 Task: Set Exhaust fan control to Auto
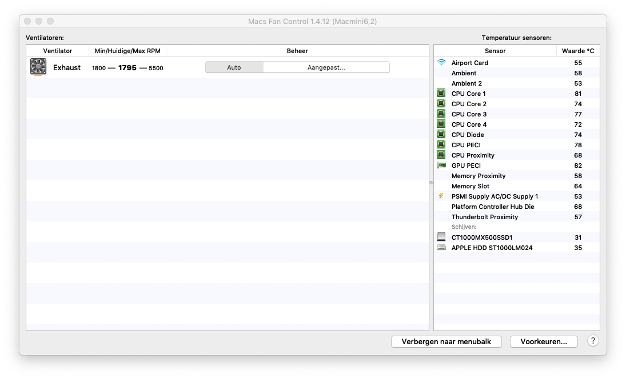[234, 67]
